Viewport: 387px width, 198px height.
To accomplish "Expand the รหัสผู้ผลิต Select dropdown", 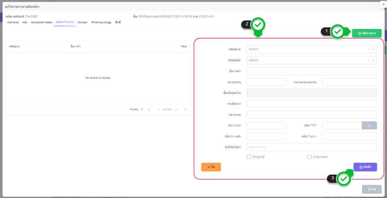I will pos(311,60).
